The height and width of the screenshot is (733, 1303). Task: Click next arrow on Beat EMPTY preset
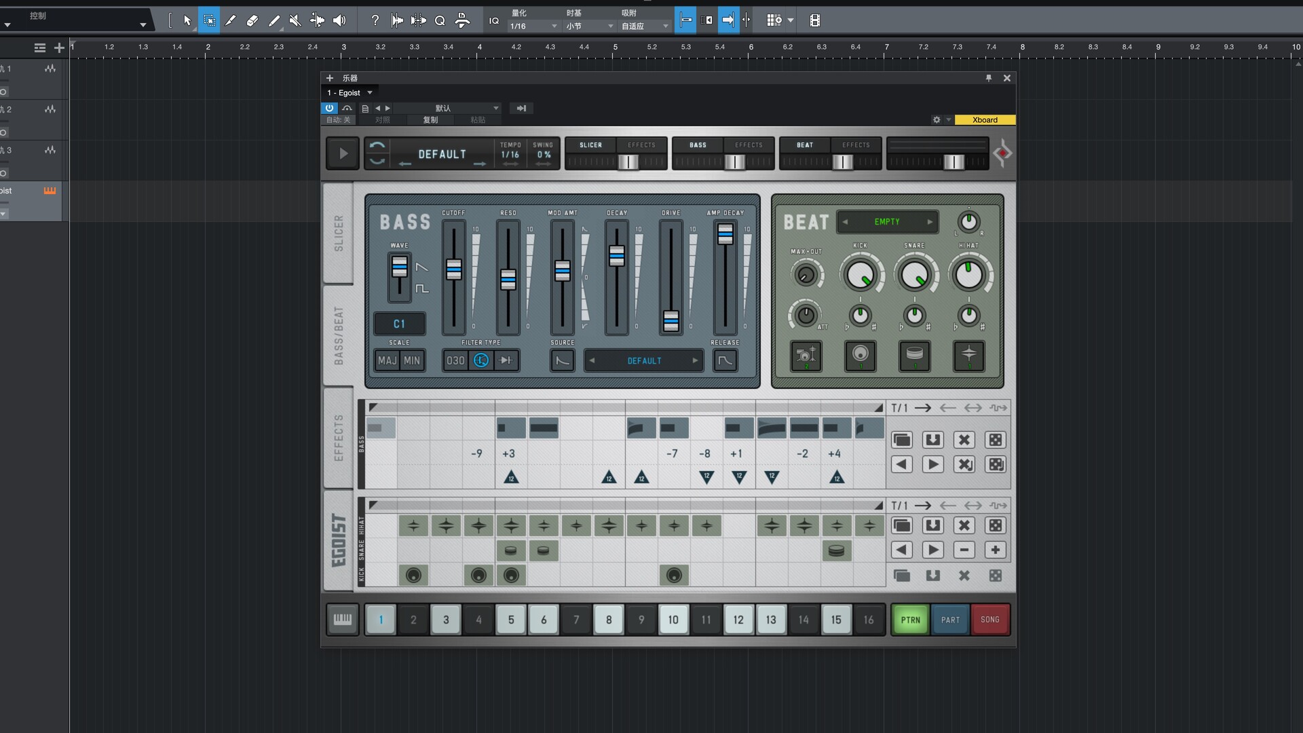click(930, 222)
